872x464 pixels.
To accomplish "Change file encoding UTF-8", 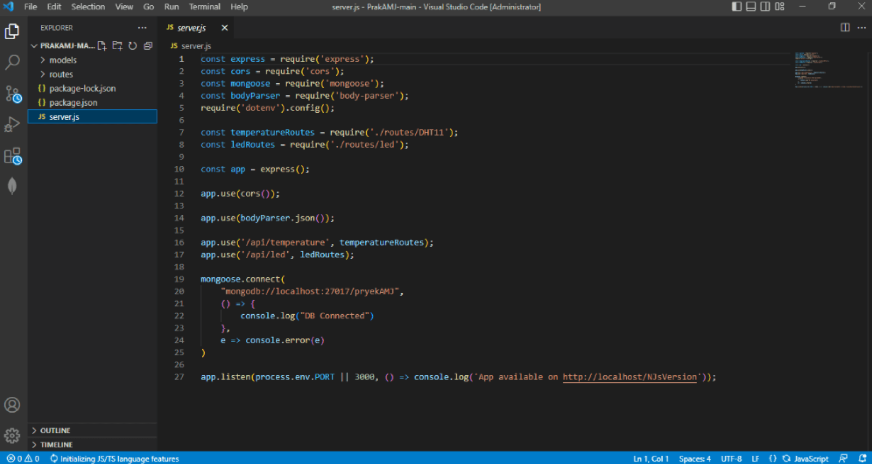I will tap(731, 459).
